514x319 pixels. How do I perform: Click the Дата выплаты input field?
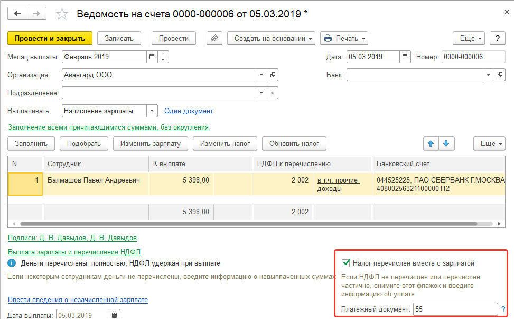click(x=82, y=315)
